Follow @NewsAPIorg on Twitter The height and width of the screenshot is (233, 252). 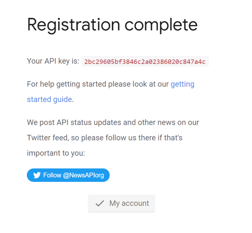[68, 175]
